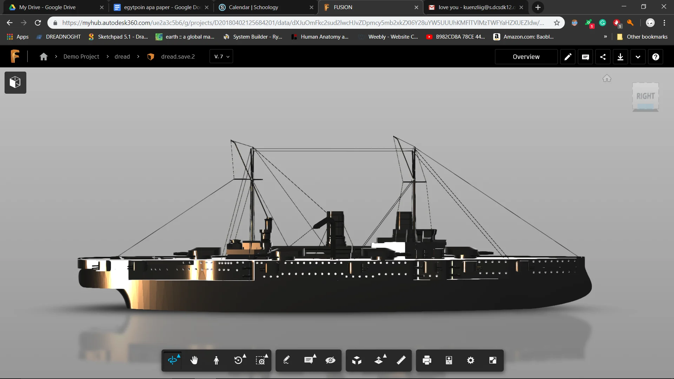This screenshot has width=674, height=379.
Task: Select the Zoom window tool
Action: click(260, 360)
